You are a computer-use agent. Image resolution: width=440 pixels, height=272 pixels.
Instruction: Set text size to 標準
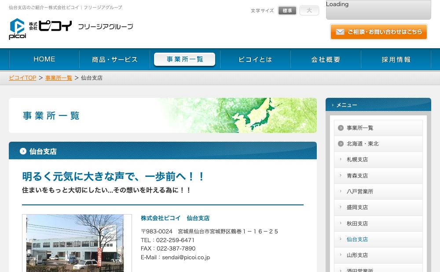[287, 11]
